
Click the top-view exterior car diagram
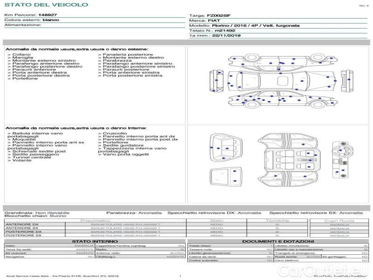[282, 80]
